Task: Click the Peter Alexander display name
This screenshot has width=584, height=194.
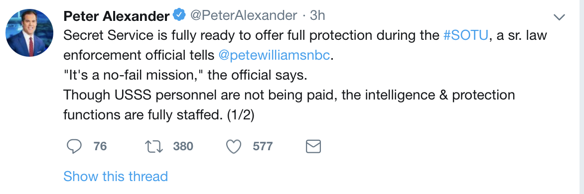Action: click(x=116, y=16)
